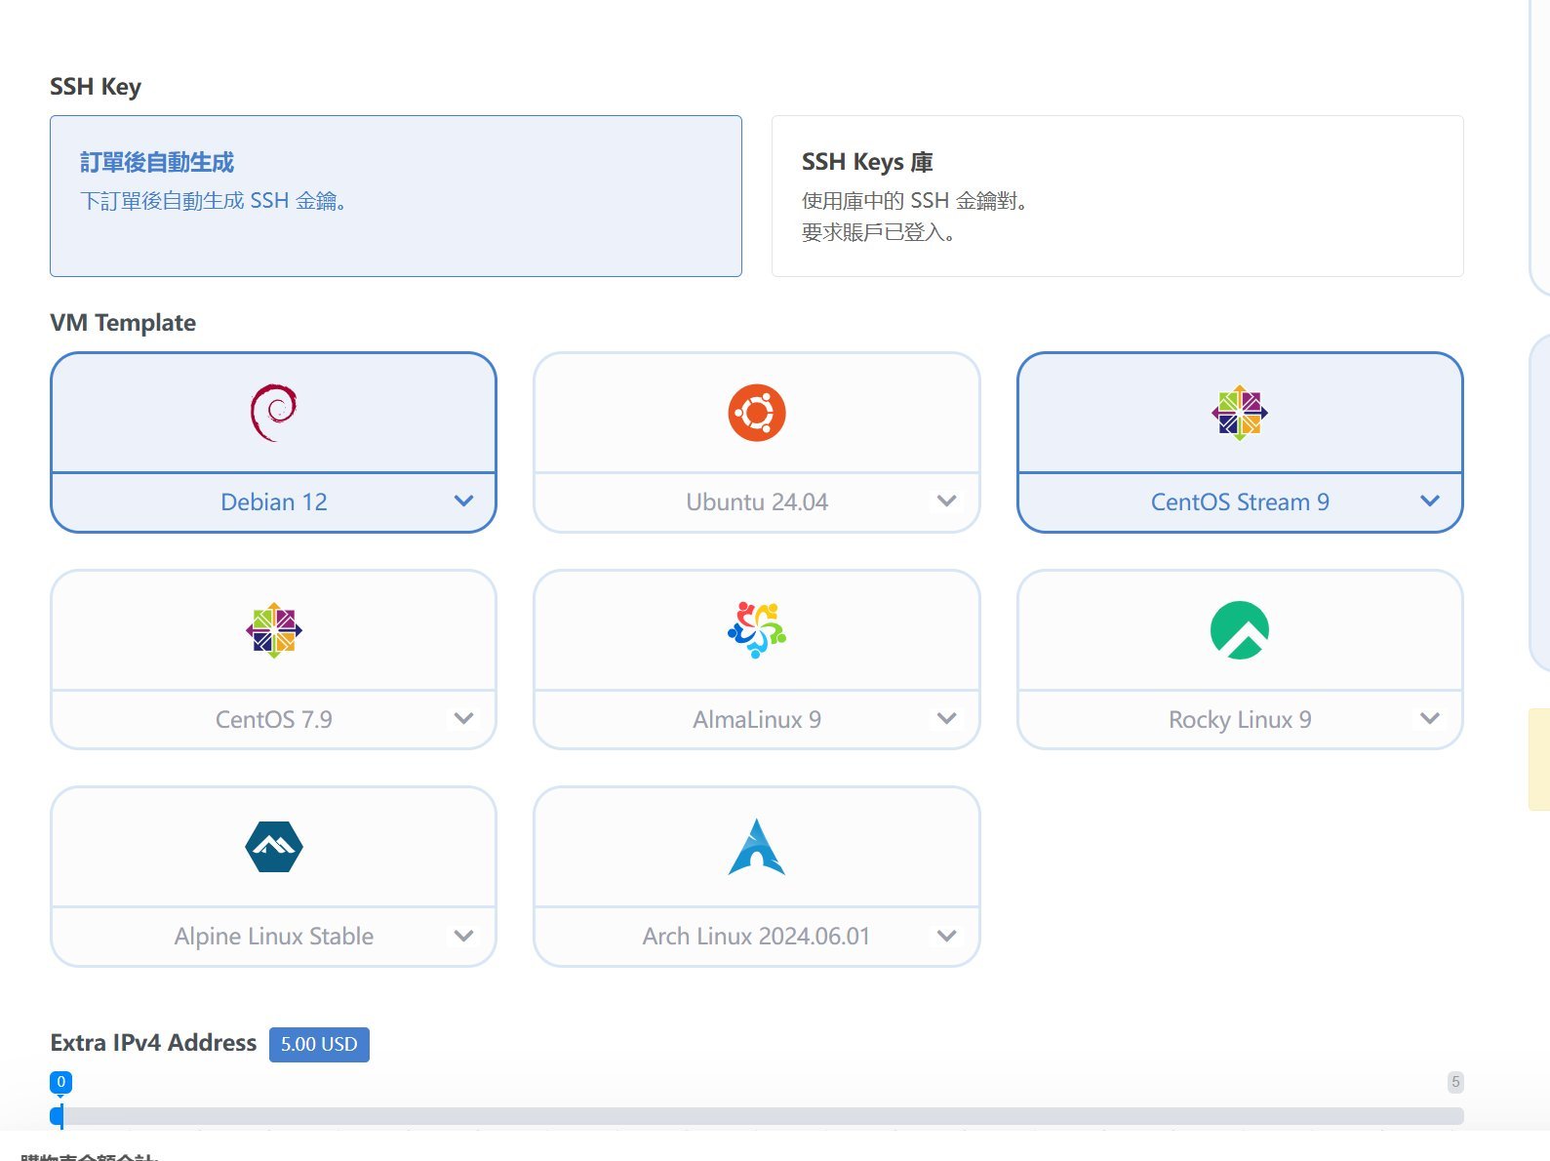Click the slider maximum value 5 label
This screenshot has height=1161, width=1550.
pos(1455,1081)
